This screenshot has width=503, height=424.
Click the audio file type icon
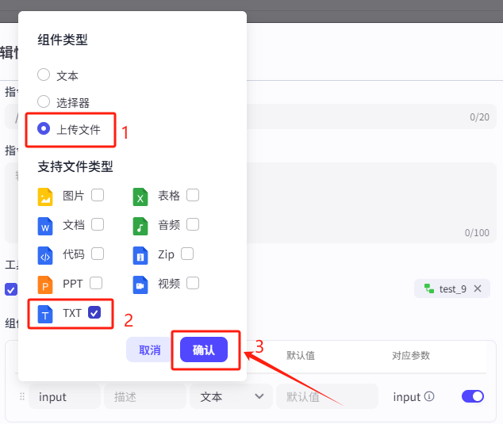pyautogui.click(x=140, y=226)
